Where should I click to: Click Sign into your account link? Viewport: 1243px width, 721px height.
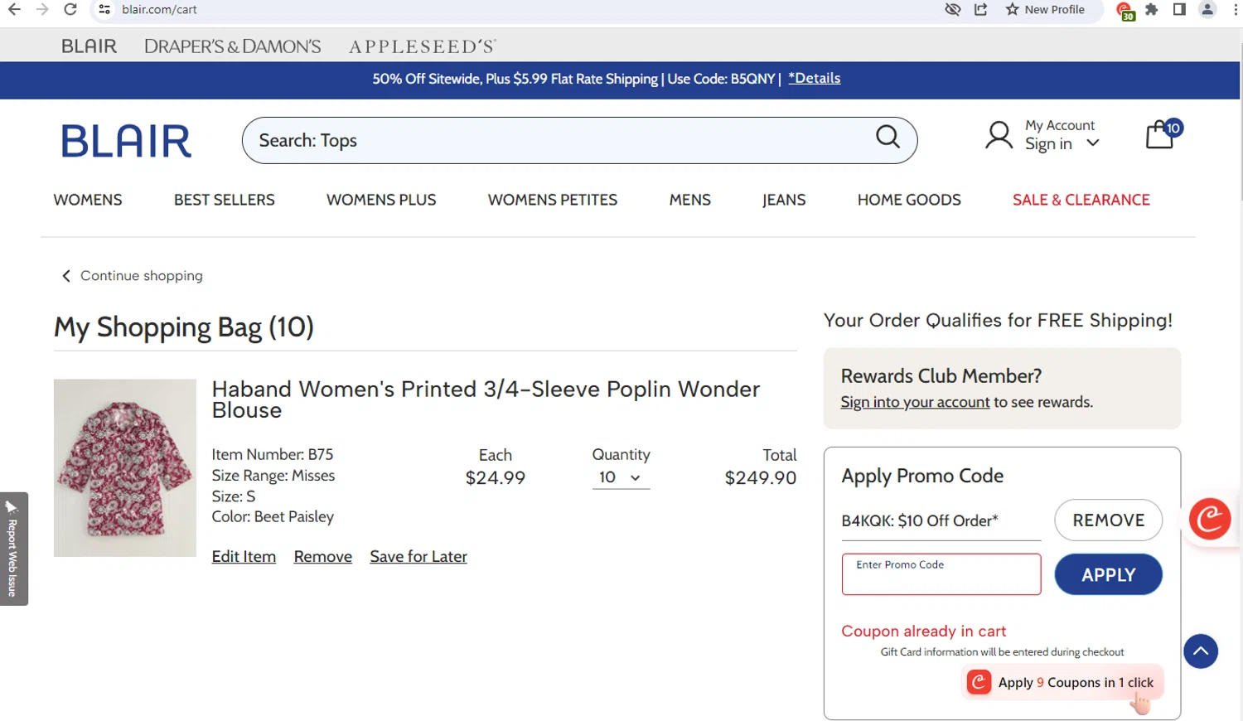[x=915, y=402]
